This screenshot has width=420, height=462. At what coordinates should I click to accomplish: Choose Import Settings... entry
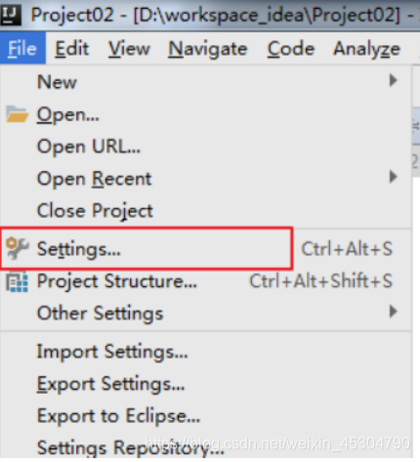tap(206, 352)
